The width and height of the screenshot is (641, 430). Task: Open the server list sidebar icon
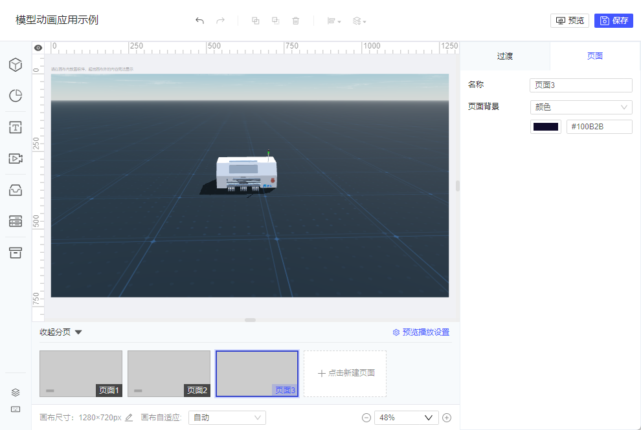(x=16, y=221)
